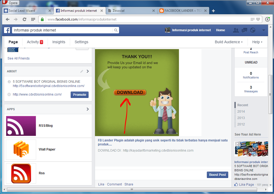Like the post
Image resolution: width=274 pixels, height=194 pixels.
tap(101, 184)
